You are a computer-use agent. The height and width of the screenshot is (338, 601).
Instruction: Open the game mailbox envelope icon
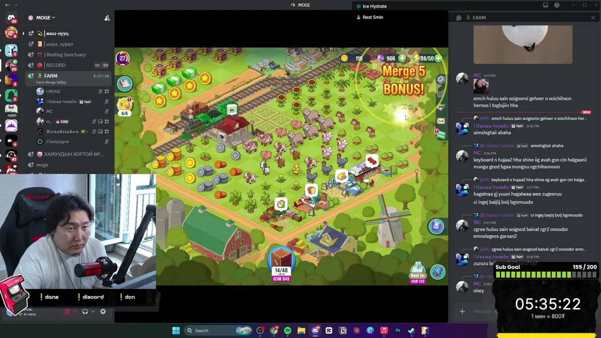441,121
